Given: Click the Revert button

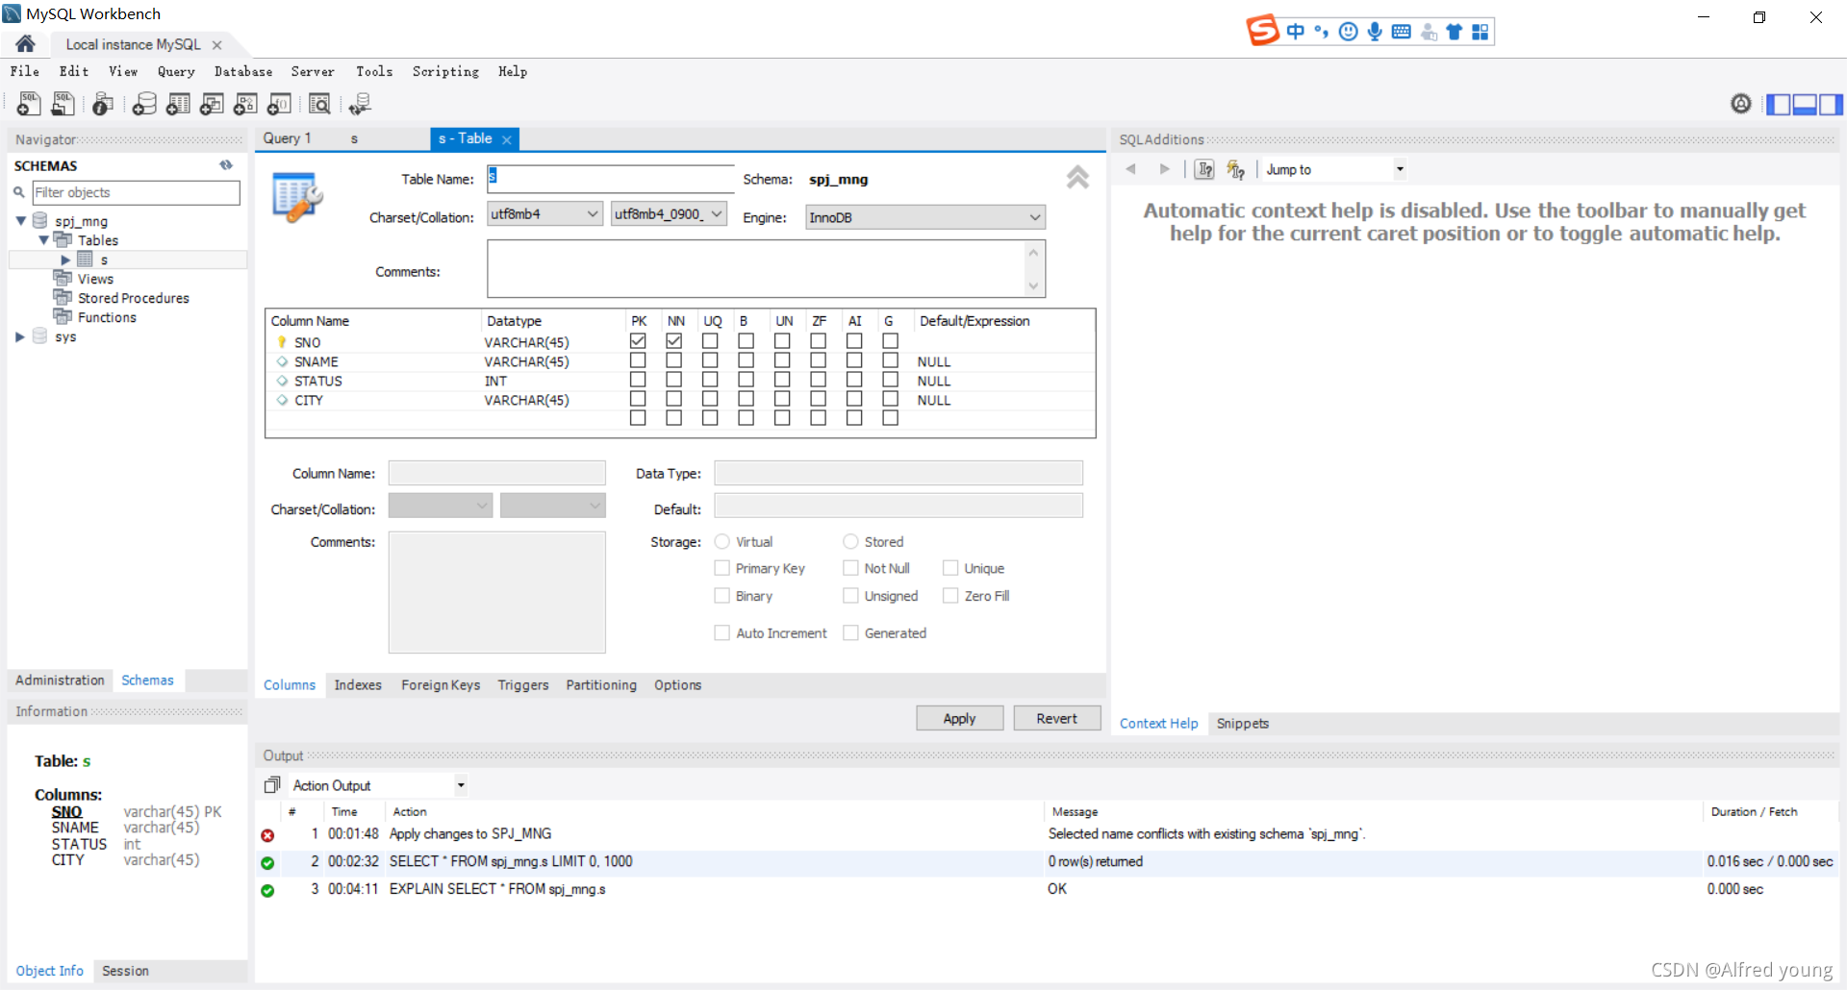Looking at the screenshot, I should click(x=1056, y=718).
